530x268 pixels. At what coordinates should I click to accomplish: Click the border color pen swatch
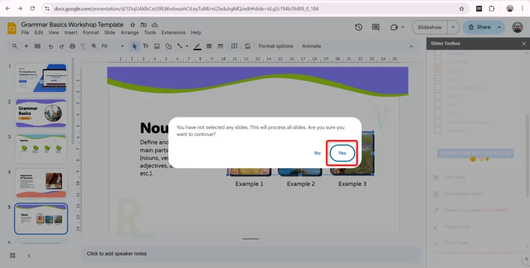(x=197, y=46)
